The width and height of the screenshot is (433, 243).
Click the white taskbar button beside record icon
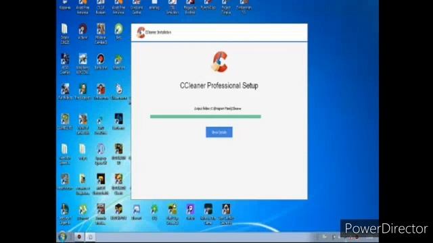pos(90,237)
